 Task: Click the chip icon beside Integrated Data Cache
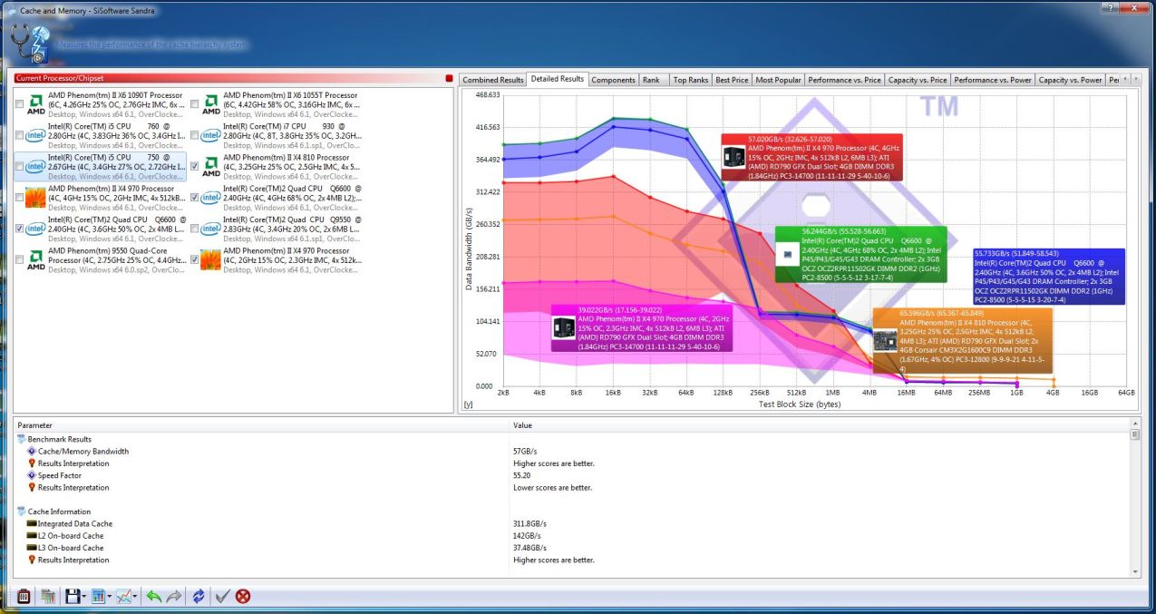pyautogui.click(x=32, y=523)
